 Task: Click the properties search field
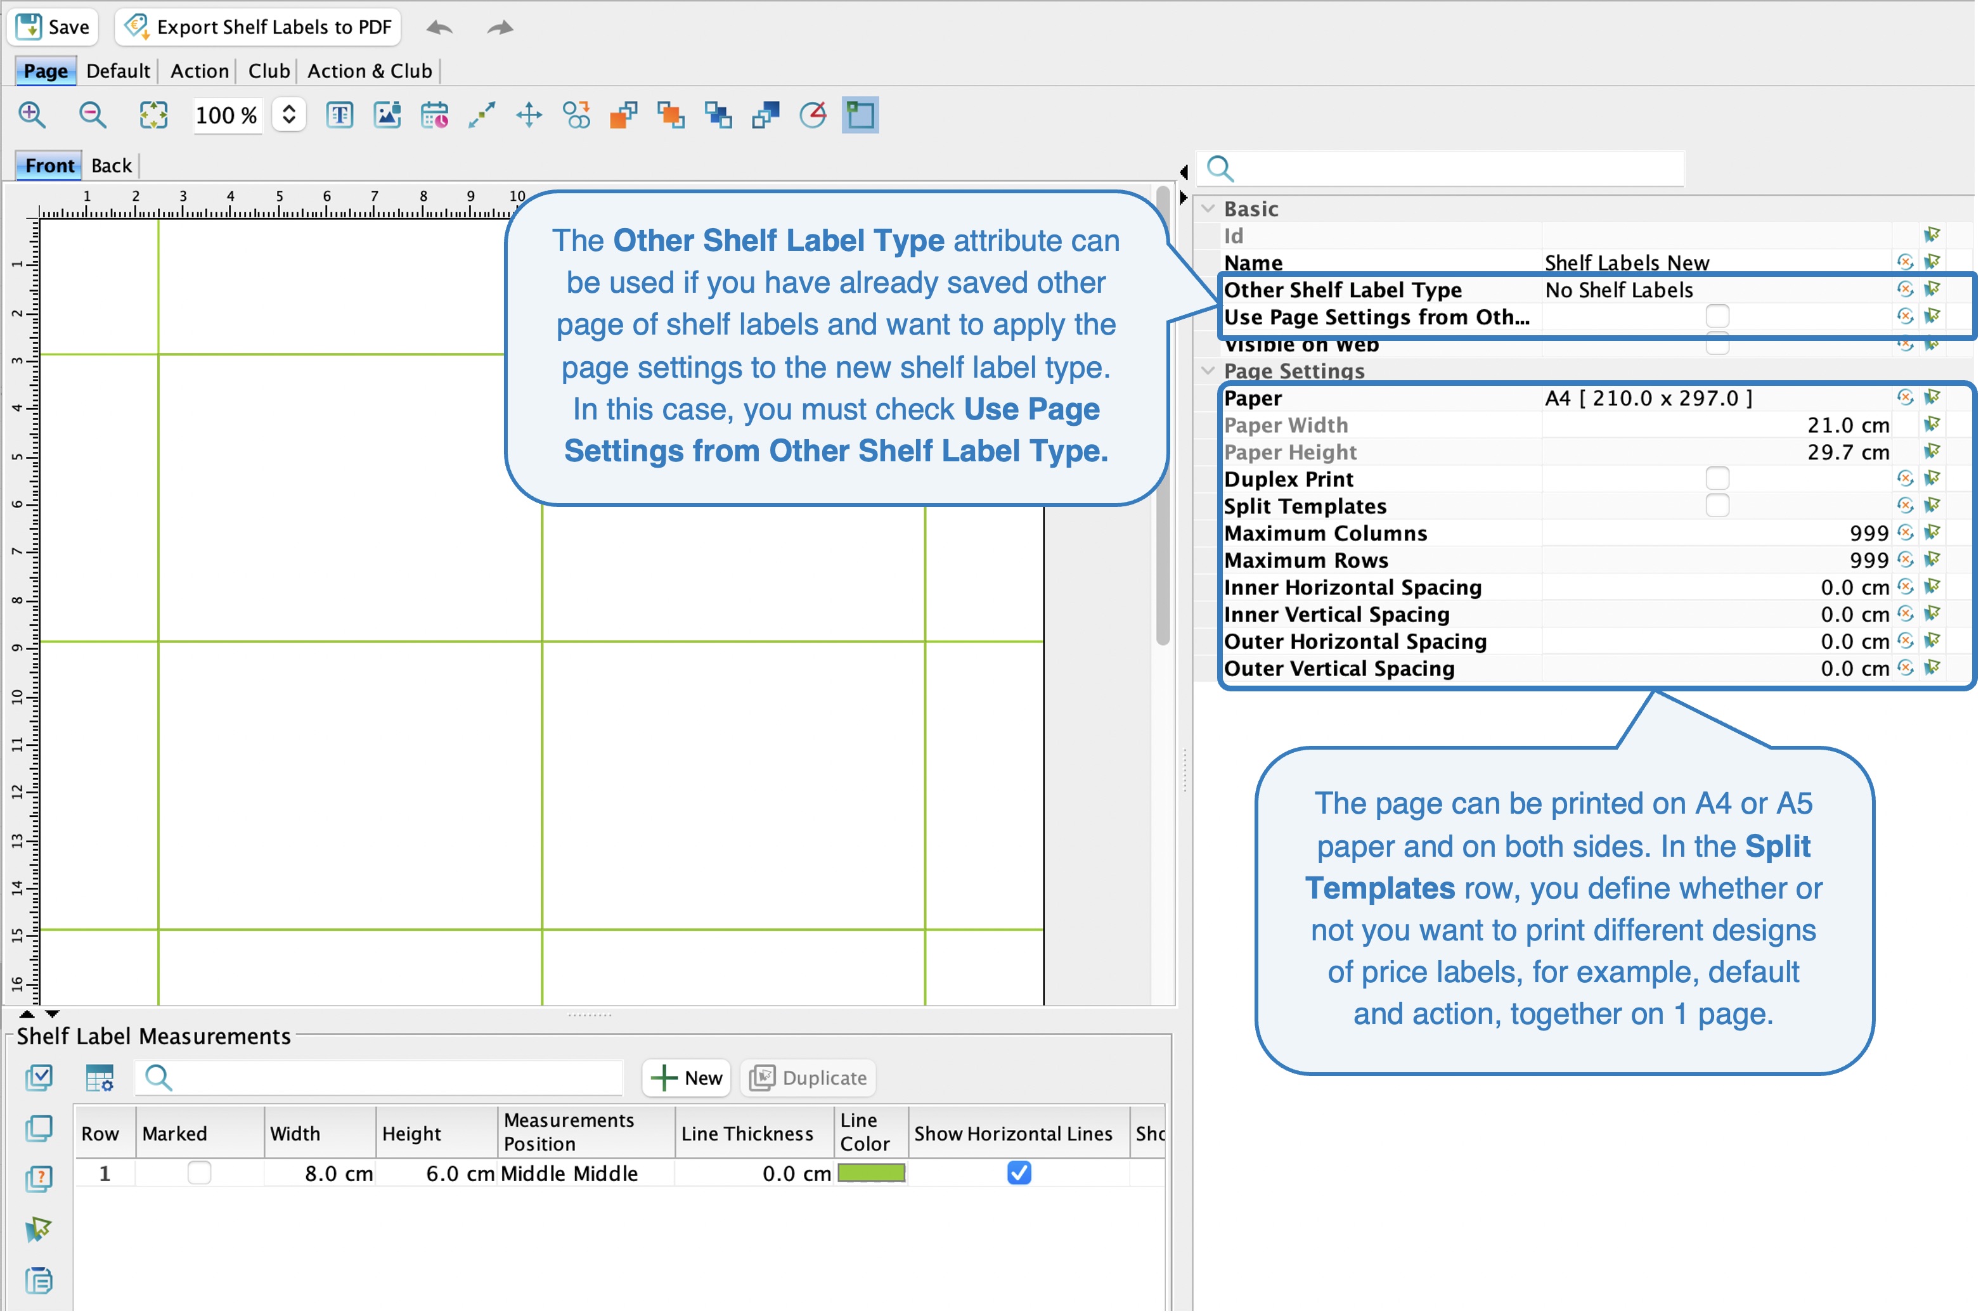(1441, 169)
